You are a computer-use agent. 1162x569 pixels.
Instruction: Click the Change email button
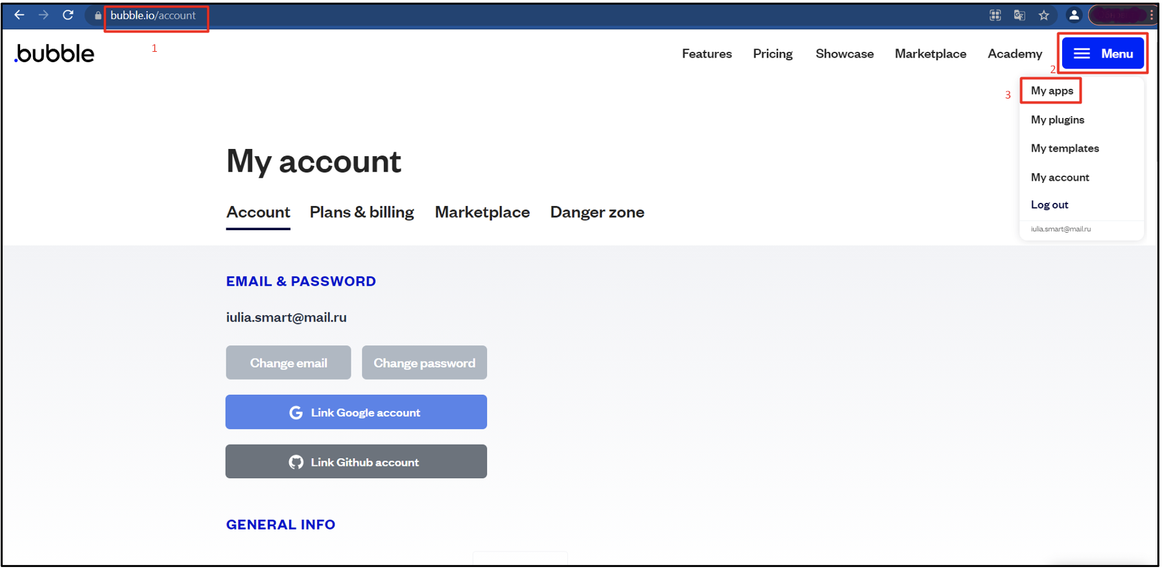pyautogui.click(x=289, y=363)
